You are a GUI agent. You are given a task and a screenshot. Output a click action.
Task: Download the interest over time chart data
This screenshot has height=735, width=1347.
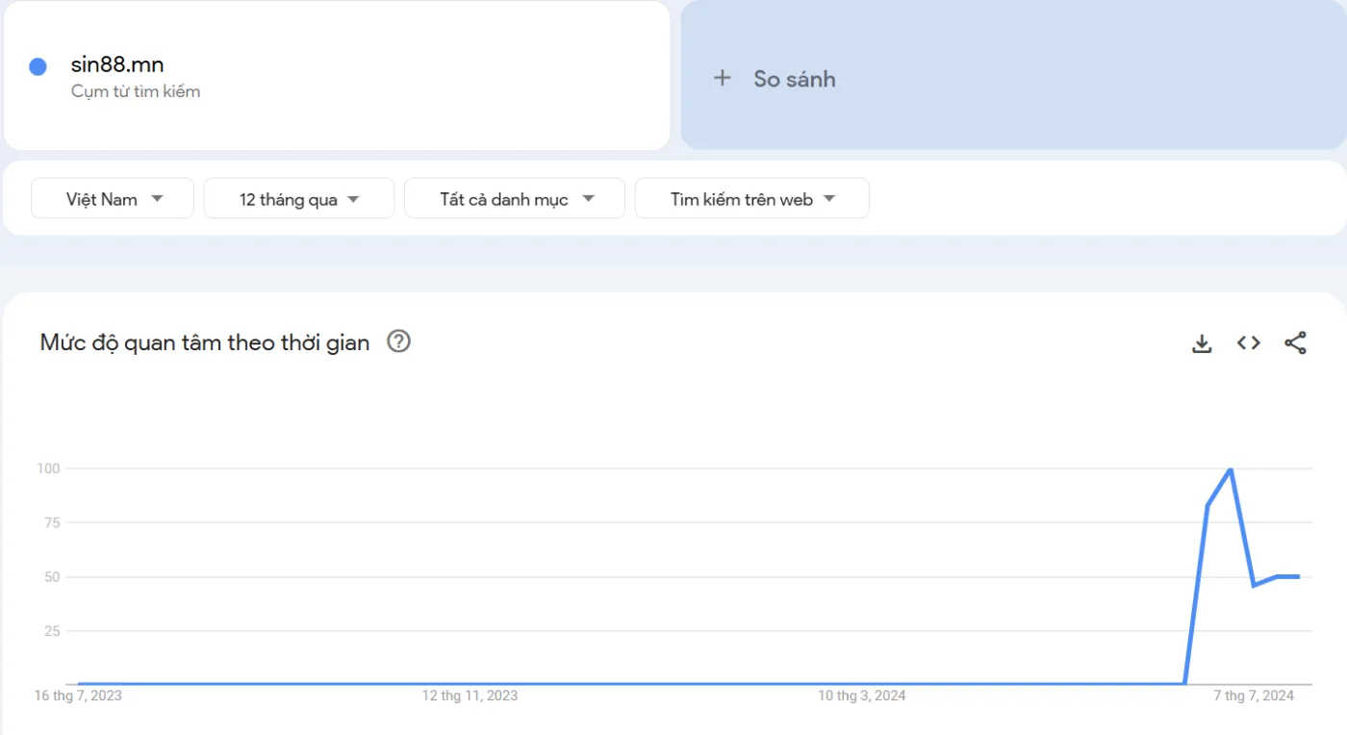point(1202,343)
